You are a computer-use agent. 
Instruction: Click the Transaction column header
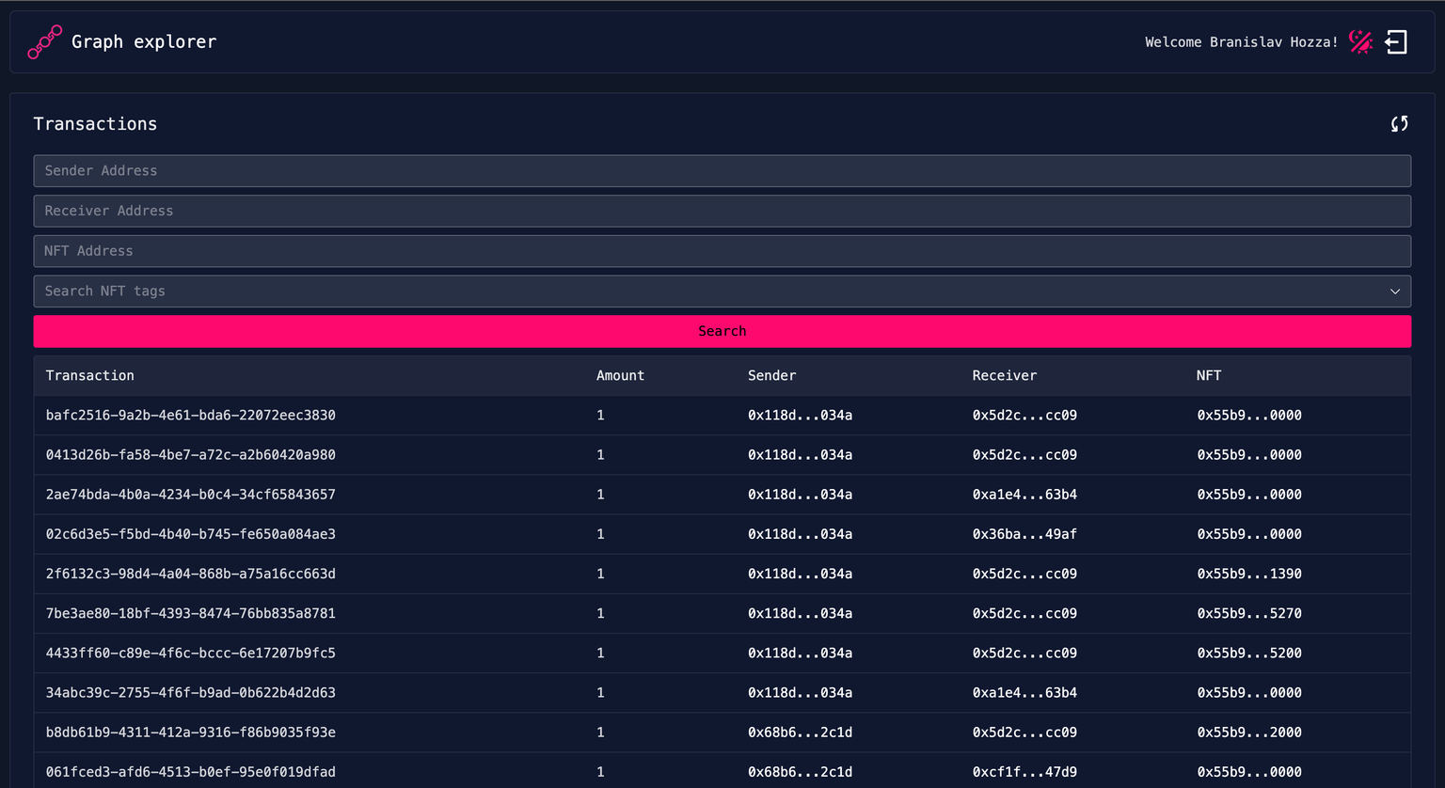coord(90,375)
